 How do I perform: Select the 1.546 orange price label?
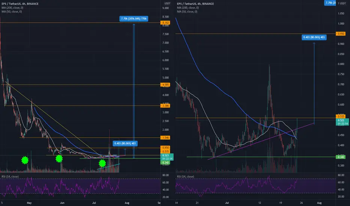click(x=165, y=137)
